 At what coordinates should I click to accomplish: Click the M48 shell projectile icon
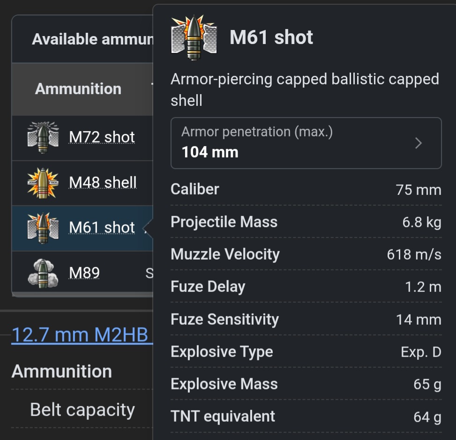pyautogui.click(x=43, y=182)
